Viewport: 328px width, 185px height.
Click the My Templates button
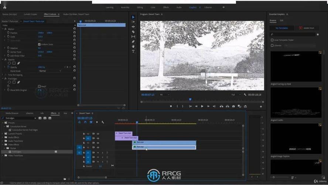pyautogui.click(x=282, y=28)
